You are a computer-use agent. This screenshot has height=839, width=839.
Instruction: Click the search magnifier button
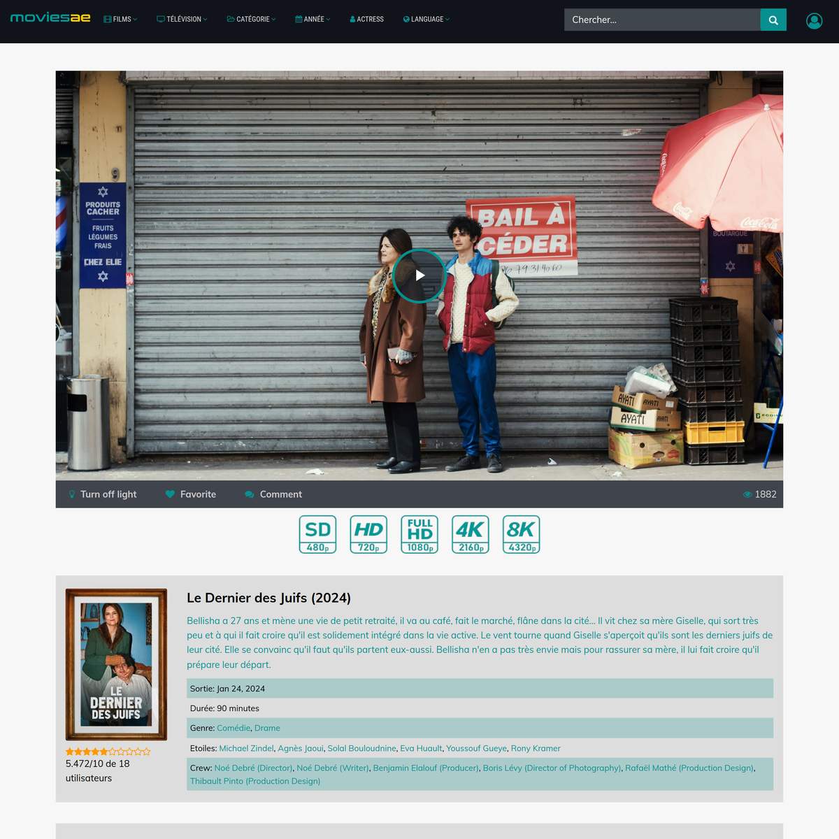coord(773,20)
